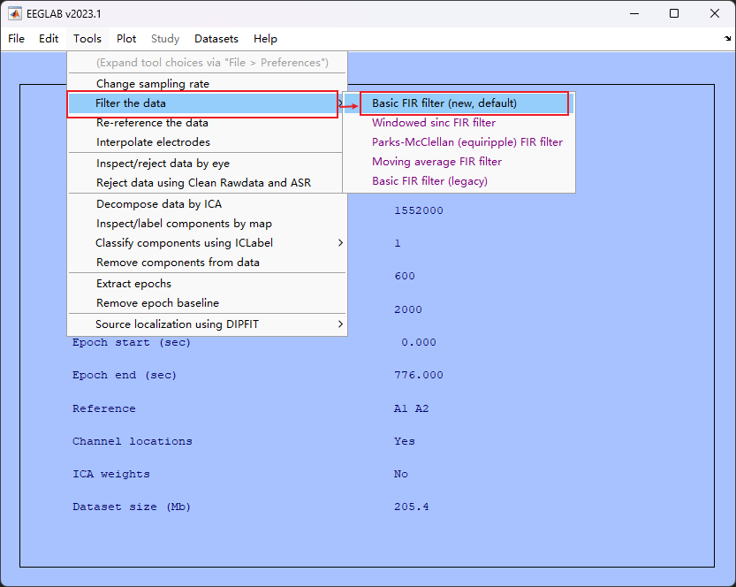Click the epoch start value 0.000
Screen dimensions: 736x587
(x=419, y=342)
